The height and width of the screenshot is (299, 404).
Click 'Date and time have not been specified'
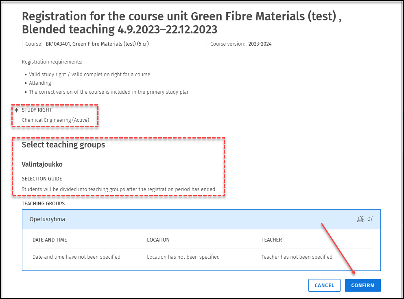click(x=76, y=257)
